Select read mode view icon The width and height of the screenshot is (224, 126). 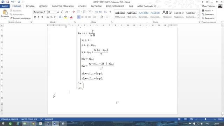point(179,119)
